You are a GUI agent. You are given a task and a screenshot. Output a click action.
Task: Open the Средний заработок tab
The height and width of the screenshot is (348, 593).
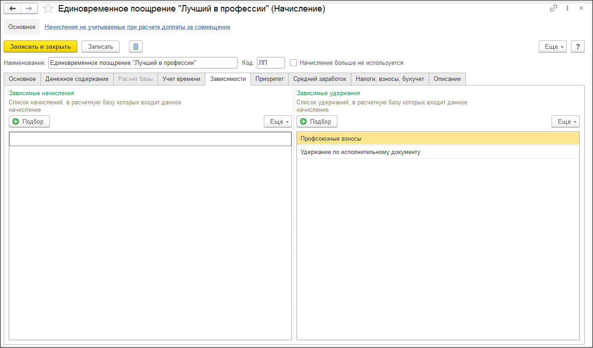coord(320,79)
